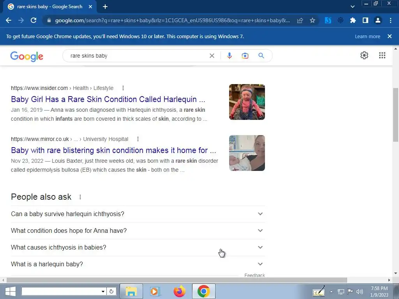The width and height of the screenshot is (399, 299).
Task: Open the Google apps grid
Action: tap(382, 55)
